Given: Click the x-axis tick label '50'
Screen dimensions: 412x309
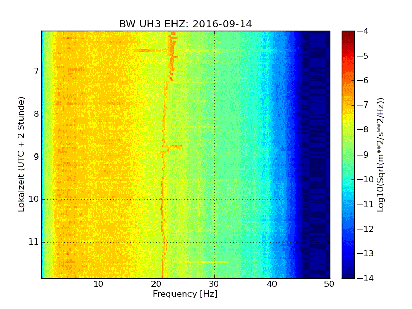Looking at the screenshot, I should [329, 284].
